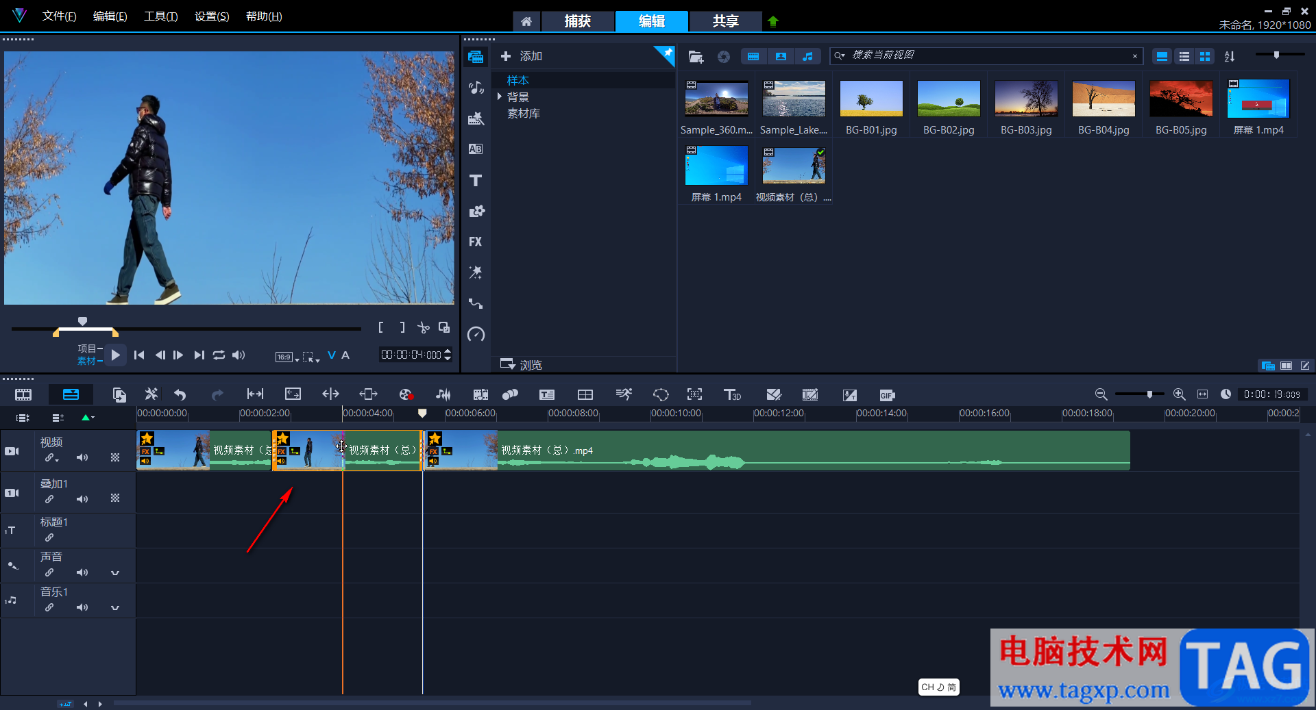Viewport: 1316px width, 710px height.
Task: Select the 素材库 library folder
Action: pyautogui.click(x=523, y=113)
